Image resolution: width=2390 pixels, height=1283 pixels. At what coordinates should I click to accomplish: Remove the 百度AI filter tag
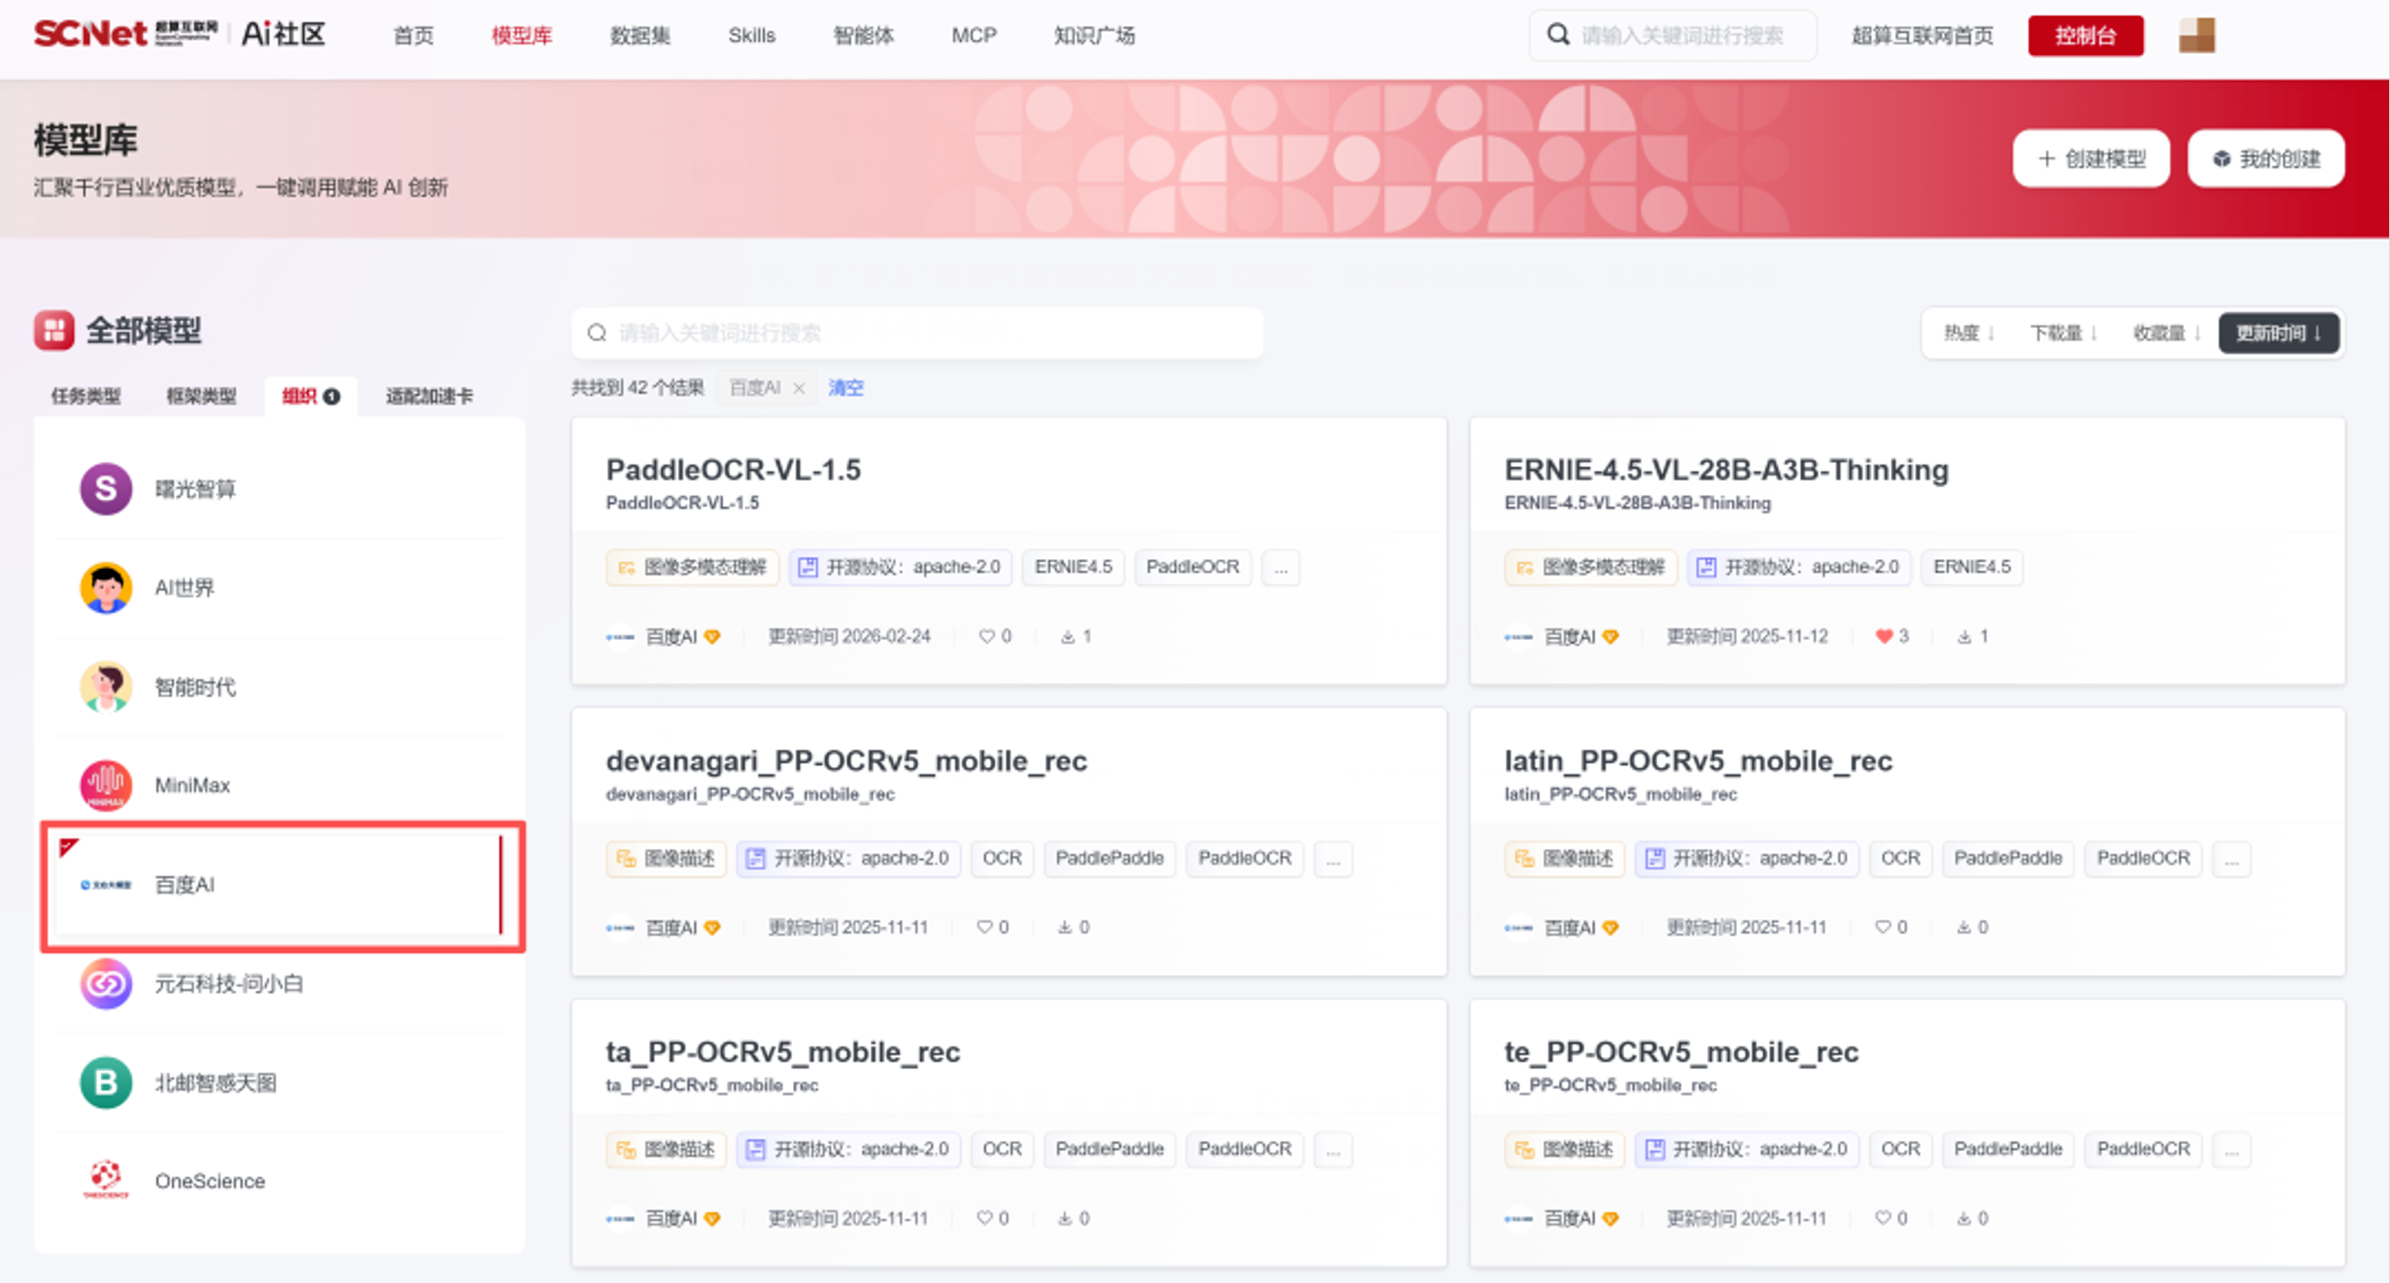[x=799, y=388]
